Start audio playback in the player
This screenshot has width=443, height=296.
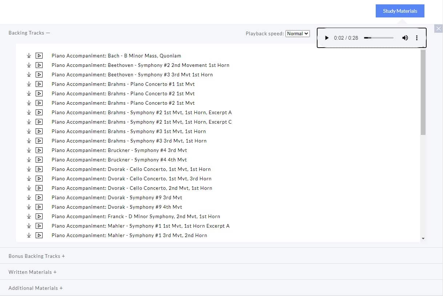[x=327, y=38]
